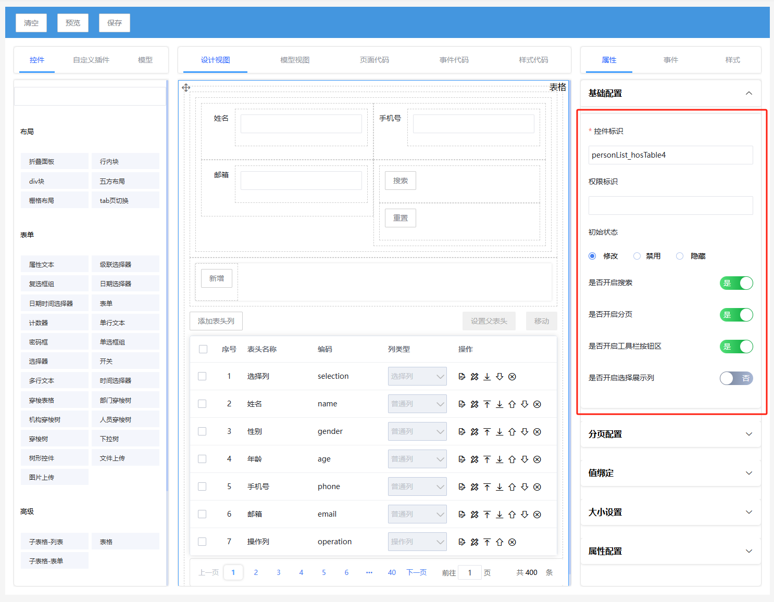Turn off the 是否开启搜索 switch
This screenshot has height=602, width=774.
point(736,283)
